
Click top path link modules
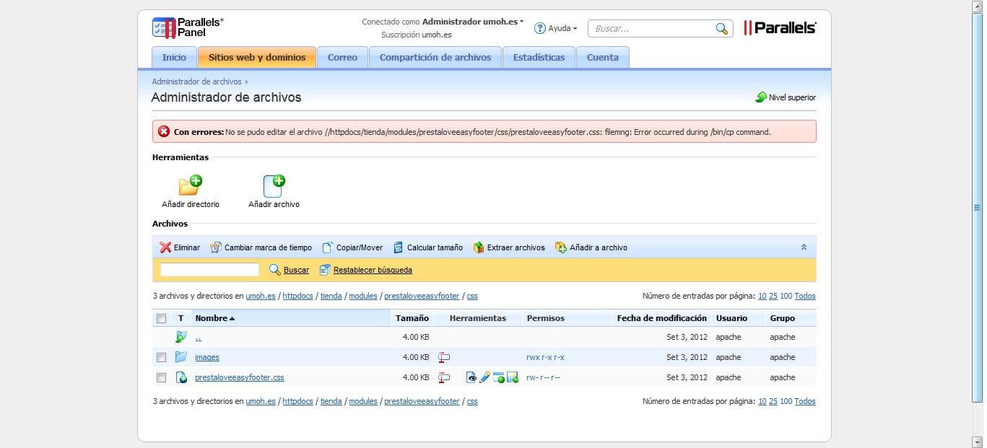point(363,296)
